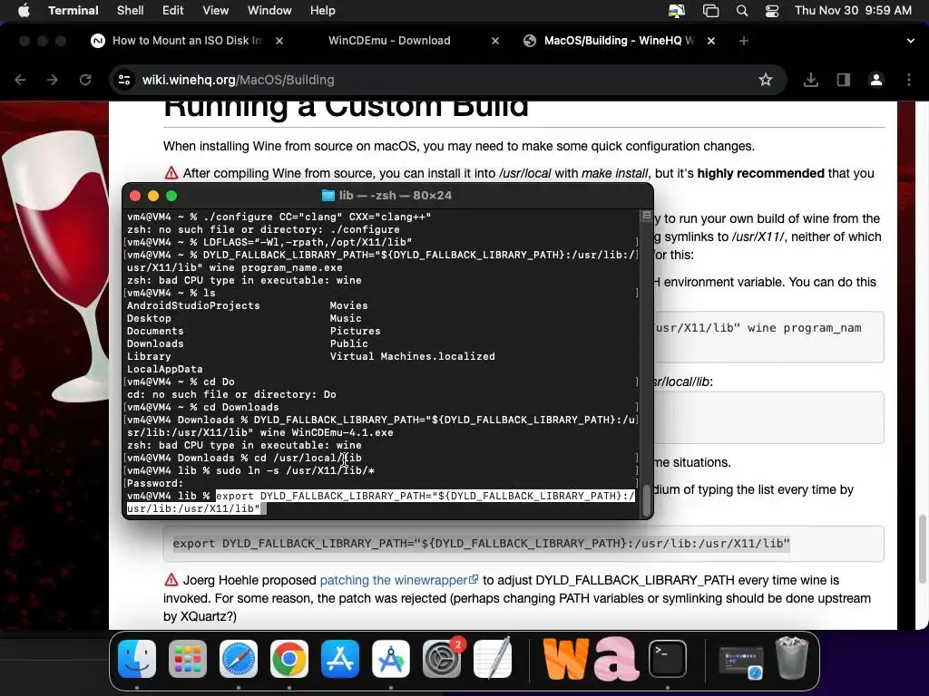Open Chrome three-dot menu
Screen dimensions: 929x696
click(909, 80)
